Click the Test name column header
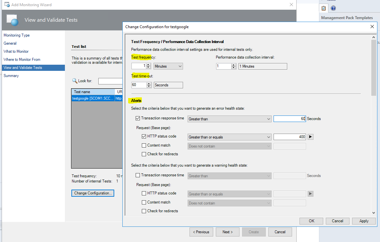 93,92
